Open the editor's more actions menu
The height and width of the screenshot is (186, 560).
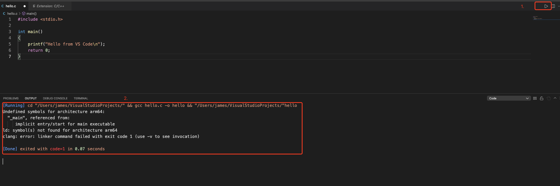[x=558, y=6]
